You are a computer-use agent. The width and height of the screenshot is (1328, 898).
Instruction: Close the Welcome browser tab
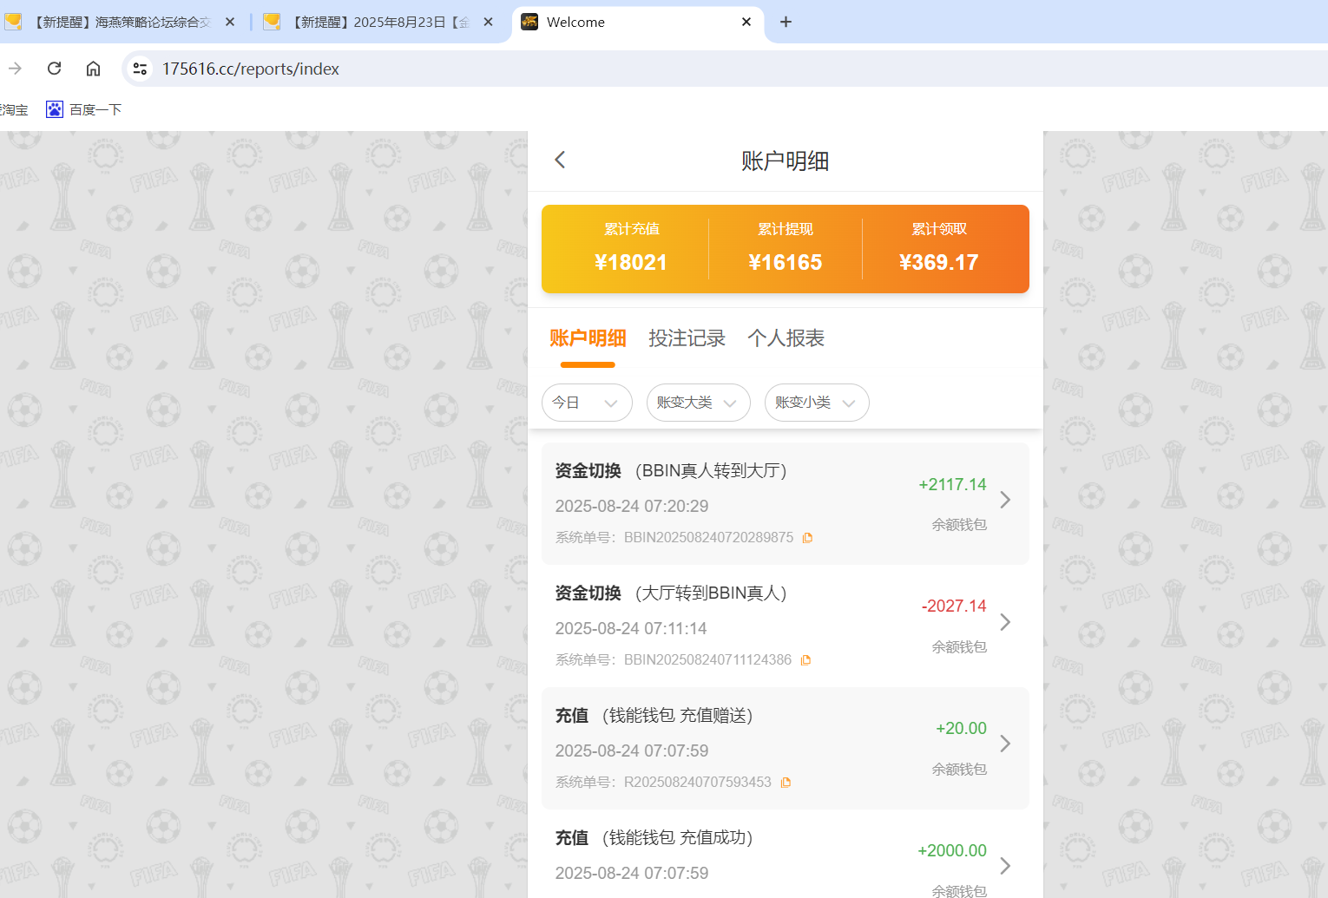click(746, 22)
